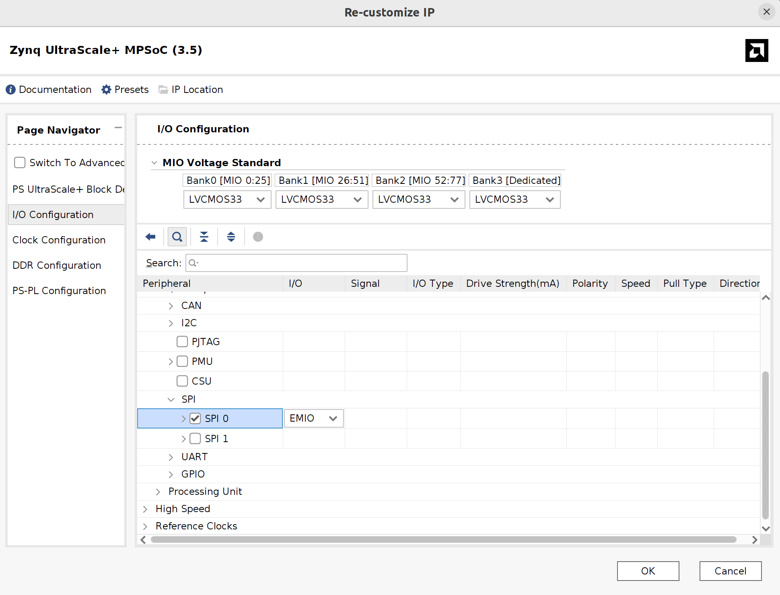Click the search field magnifier icon
Image resolution: width=780 pixels, height=595 pixels.
click(193, 263)
